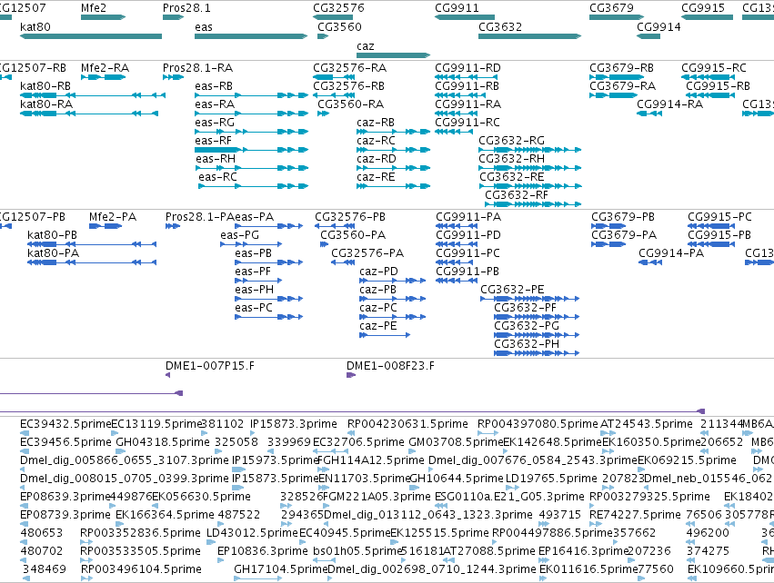774x583 pixels.
Task: Click the CG3560-RA transcript label
Action: click(x=351, y=104)
